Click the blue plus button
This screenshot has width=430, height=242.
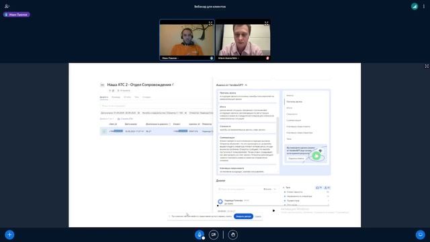[9, 235]
